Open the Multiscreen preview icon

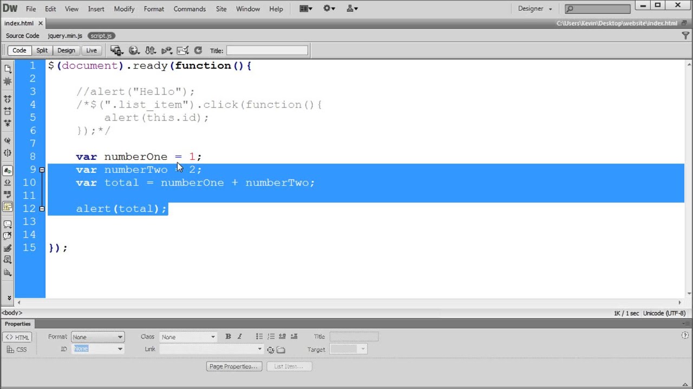point(116,50)
